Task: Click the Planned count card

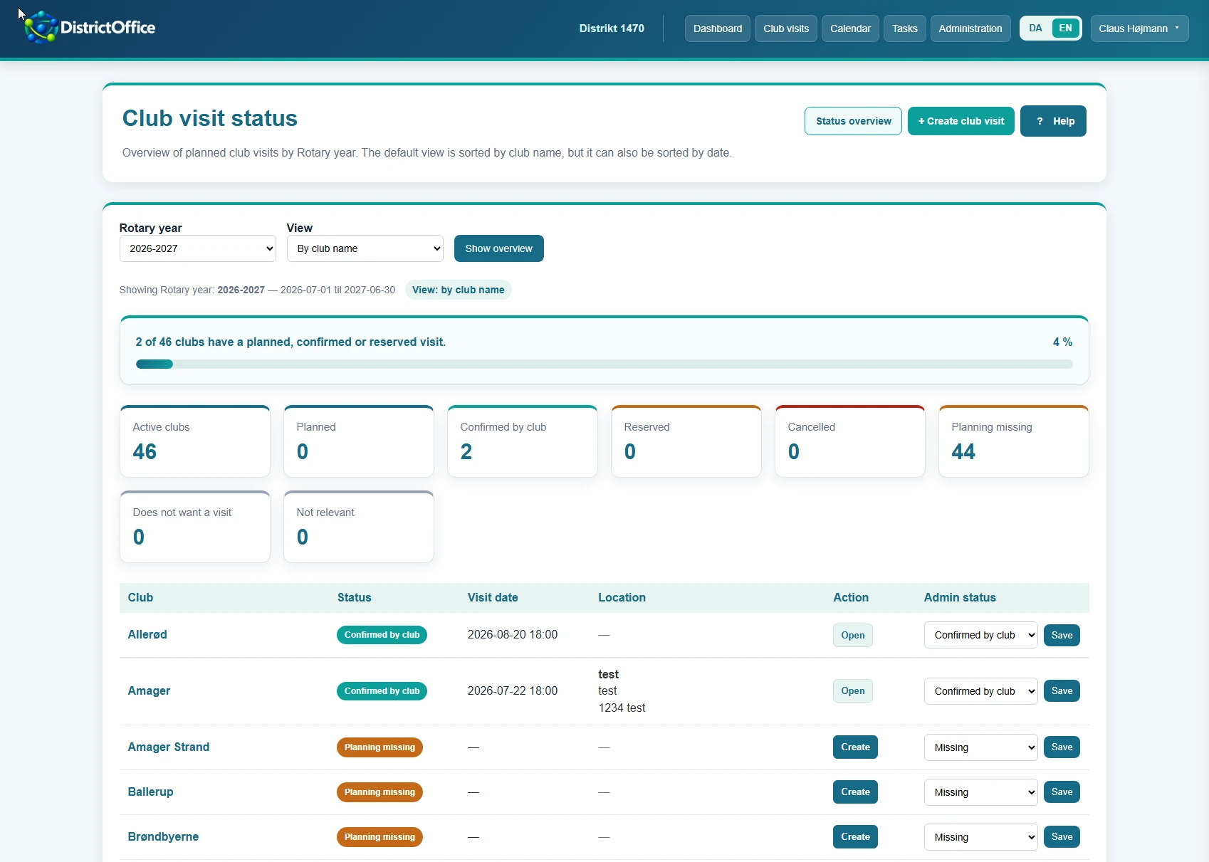Action: (359, 441)
